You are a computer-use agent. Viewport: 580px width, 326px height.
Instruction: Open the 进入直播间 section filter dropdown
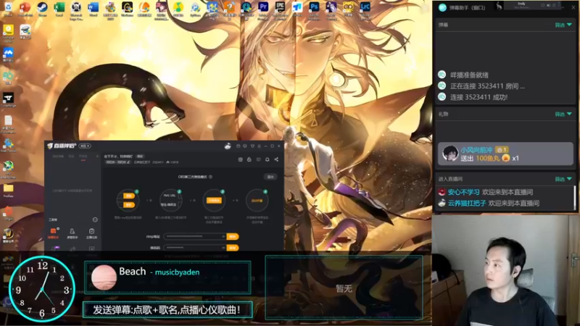pos(563,179)
